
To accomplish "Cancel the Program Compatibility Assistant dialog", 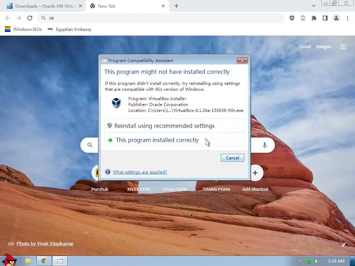I will (x=233, y=158).
